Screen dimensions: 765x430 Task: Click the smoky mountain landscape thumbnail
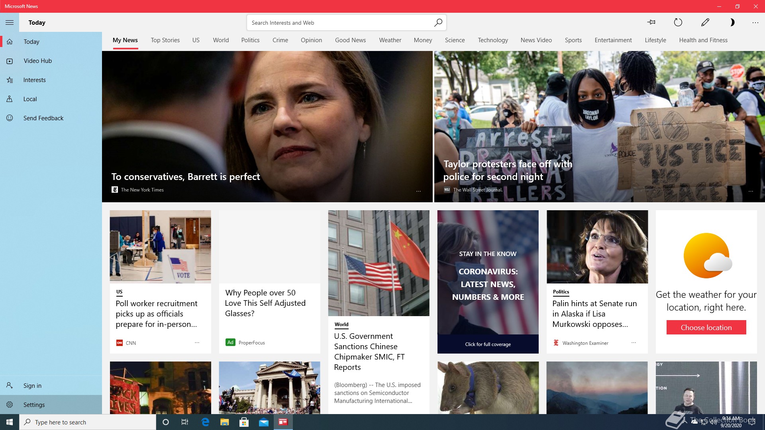[x=597, y=388]
